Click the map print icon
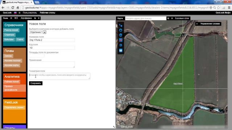 [121, 51]
